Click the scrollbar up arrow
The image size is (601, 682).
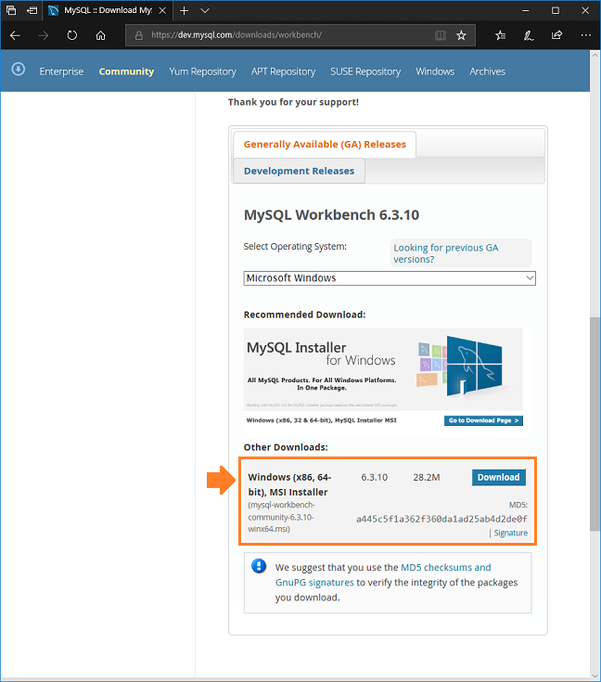pos(595,56)
